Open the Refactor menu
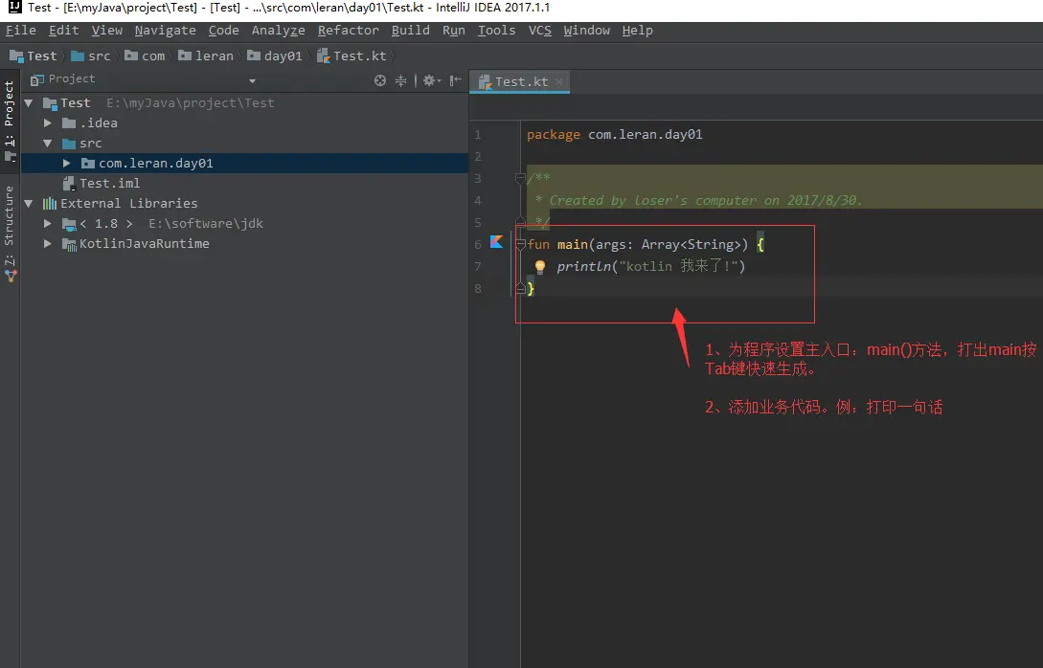Viewport: 1043px width, 668px height. [x=348, y=31]
